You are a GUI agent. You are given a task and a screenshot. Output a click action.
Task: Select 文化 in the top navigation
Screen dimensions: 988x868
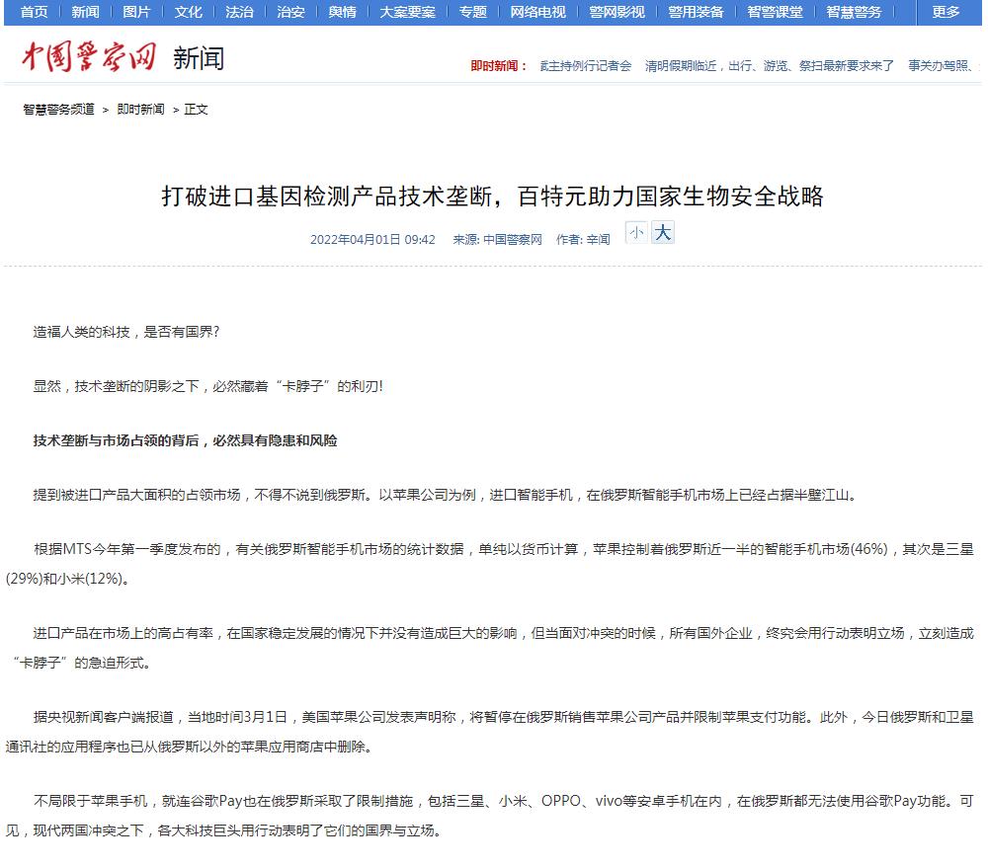pos(189,12)
